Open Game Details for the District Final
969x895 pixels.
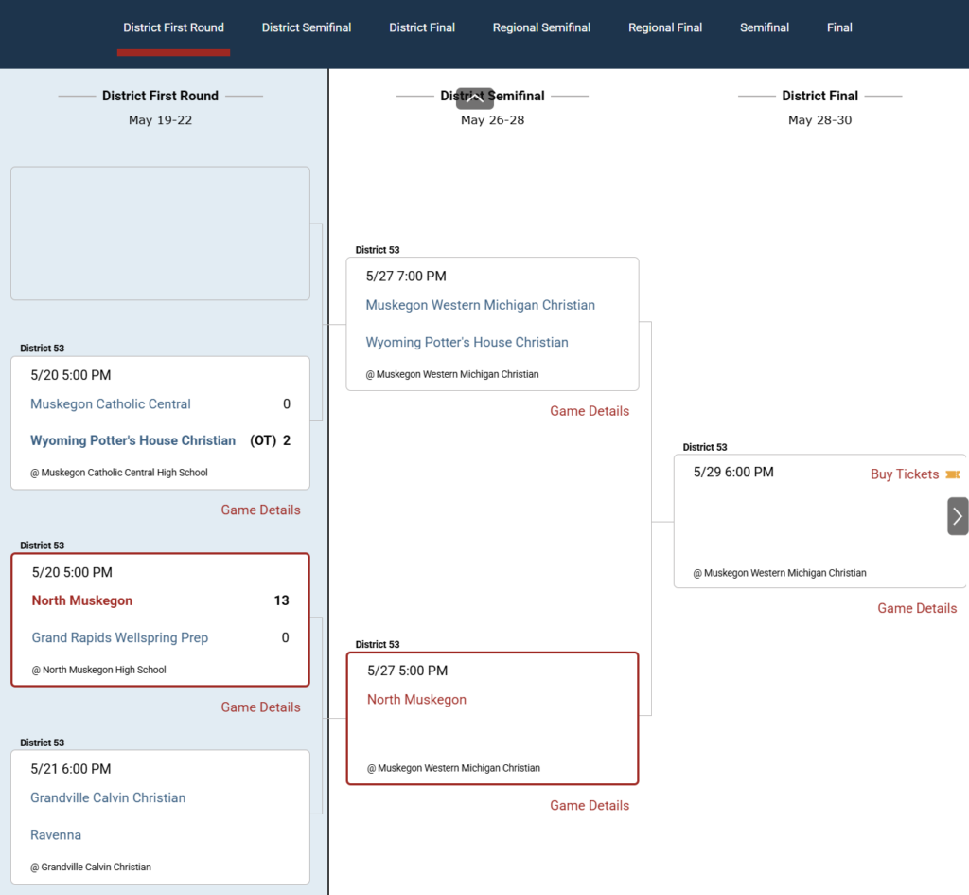click(x=917, y=608)
